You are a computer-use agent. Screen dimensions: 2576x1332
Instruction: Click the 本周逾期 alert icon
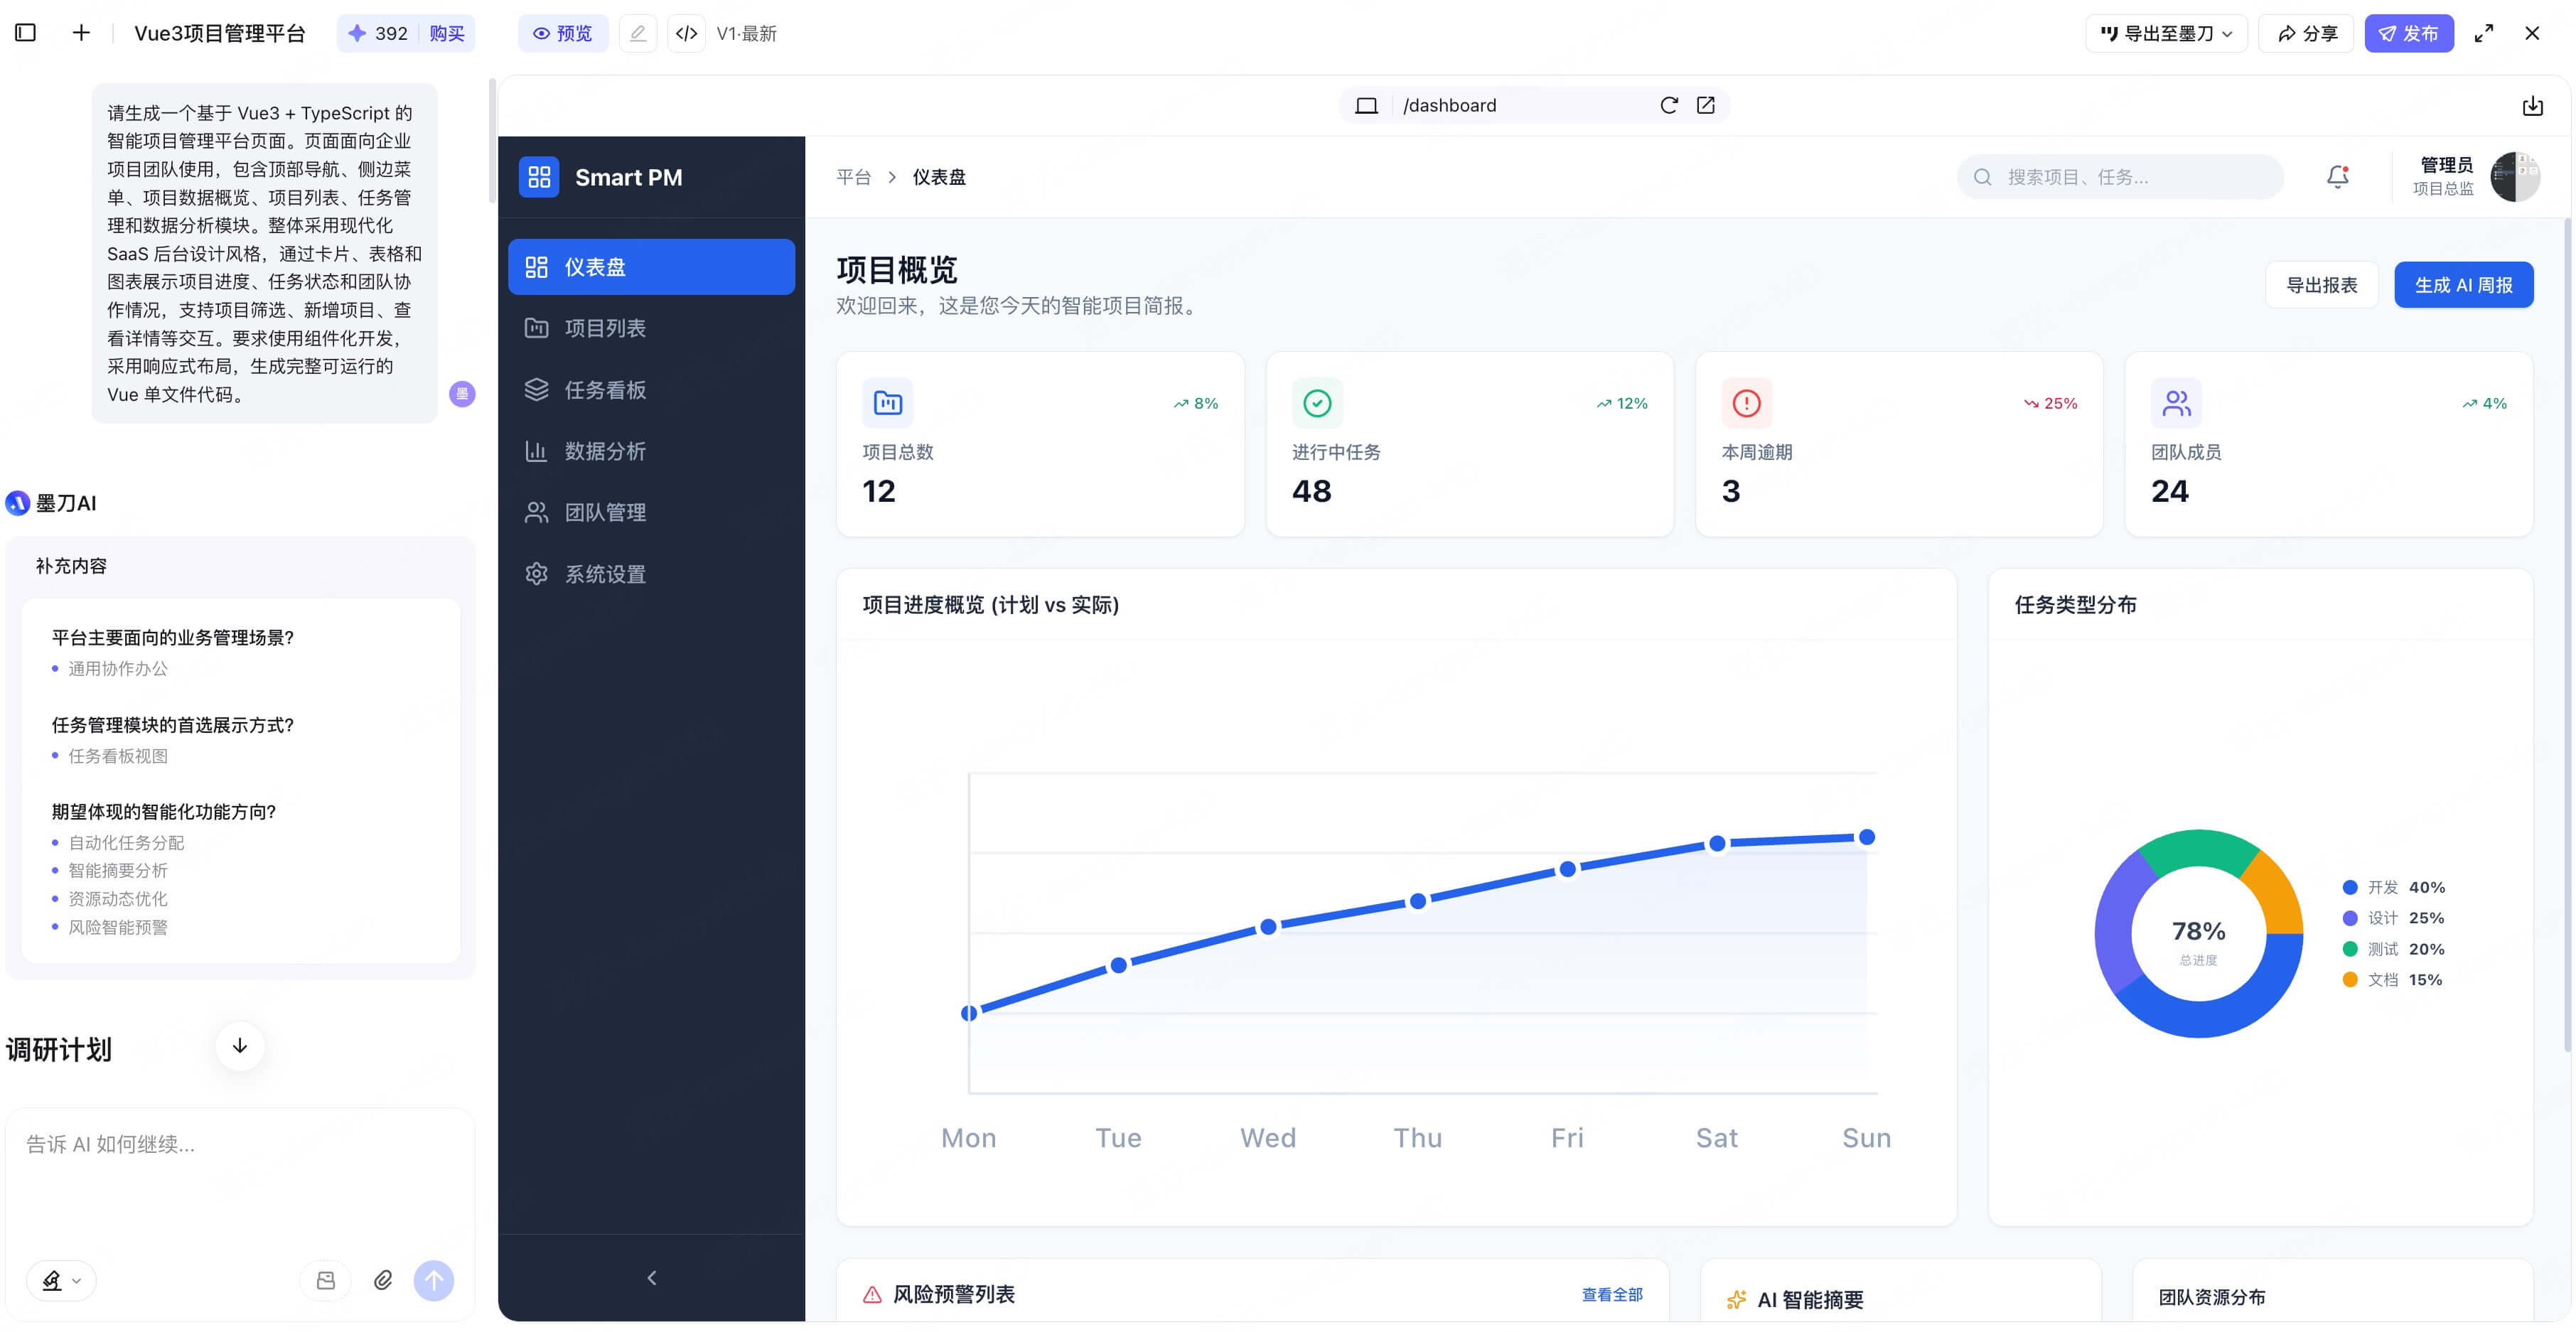[1746, 403]
